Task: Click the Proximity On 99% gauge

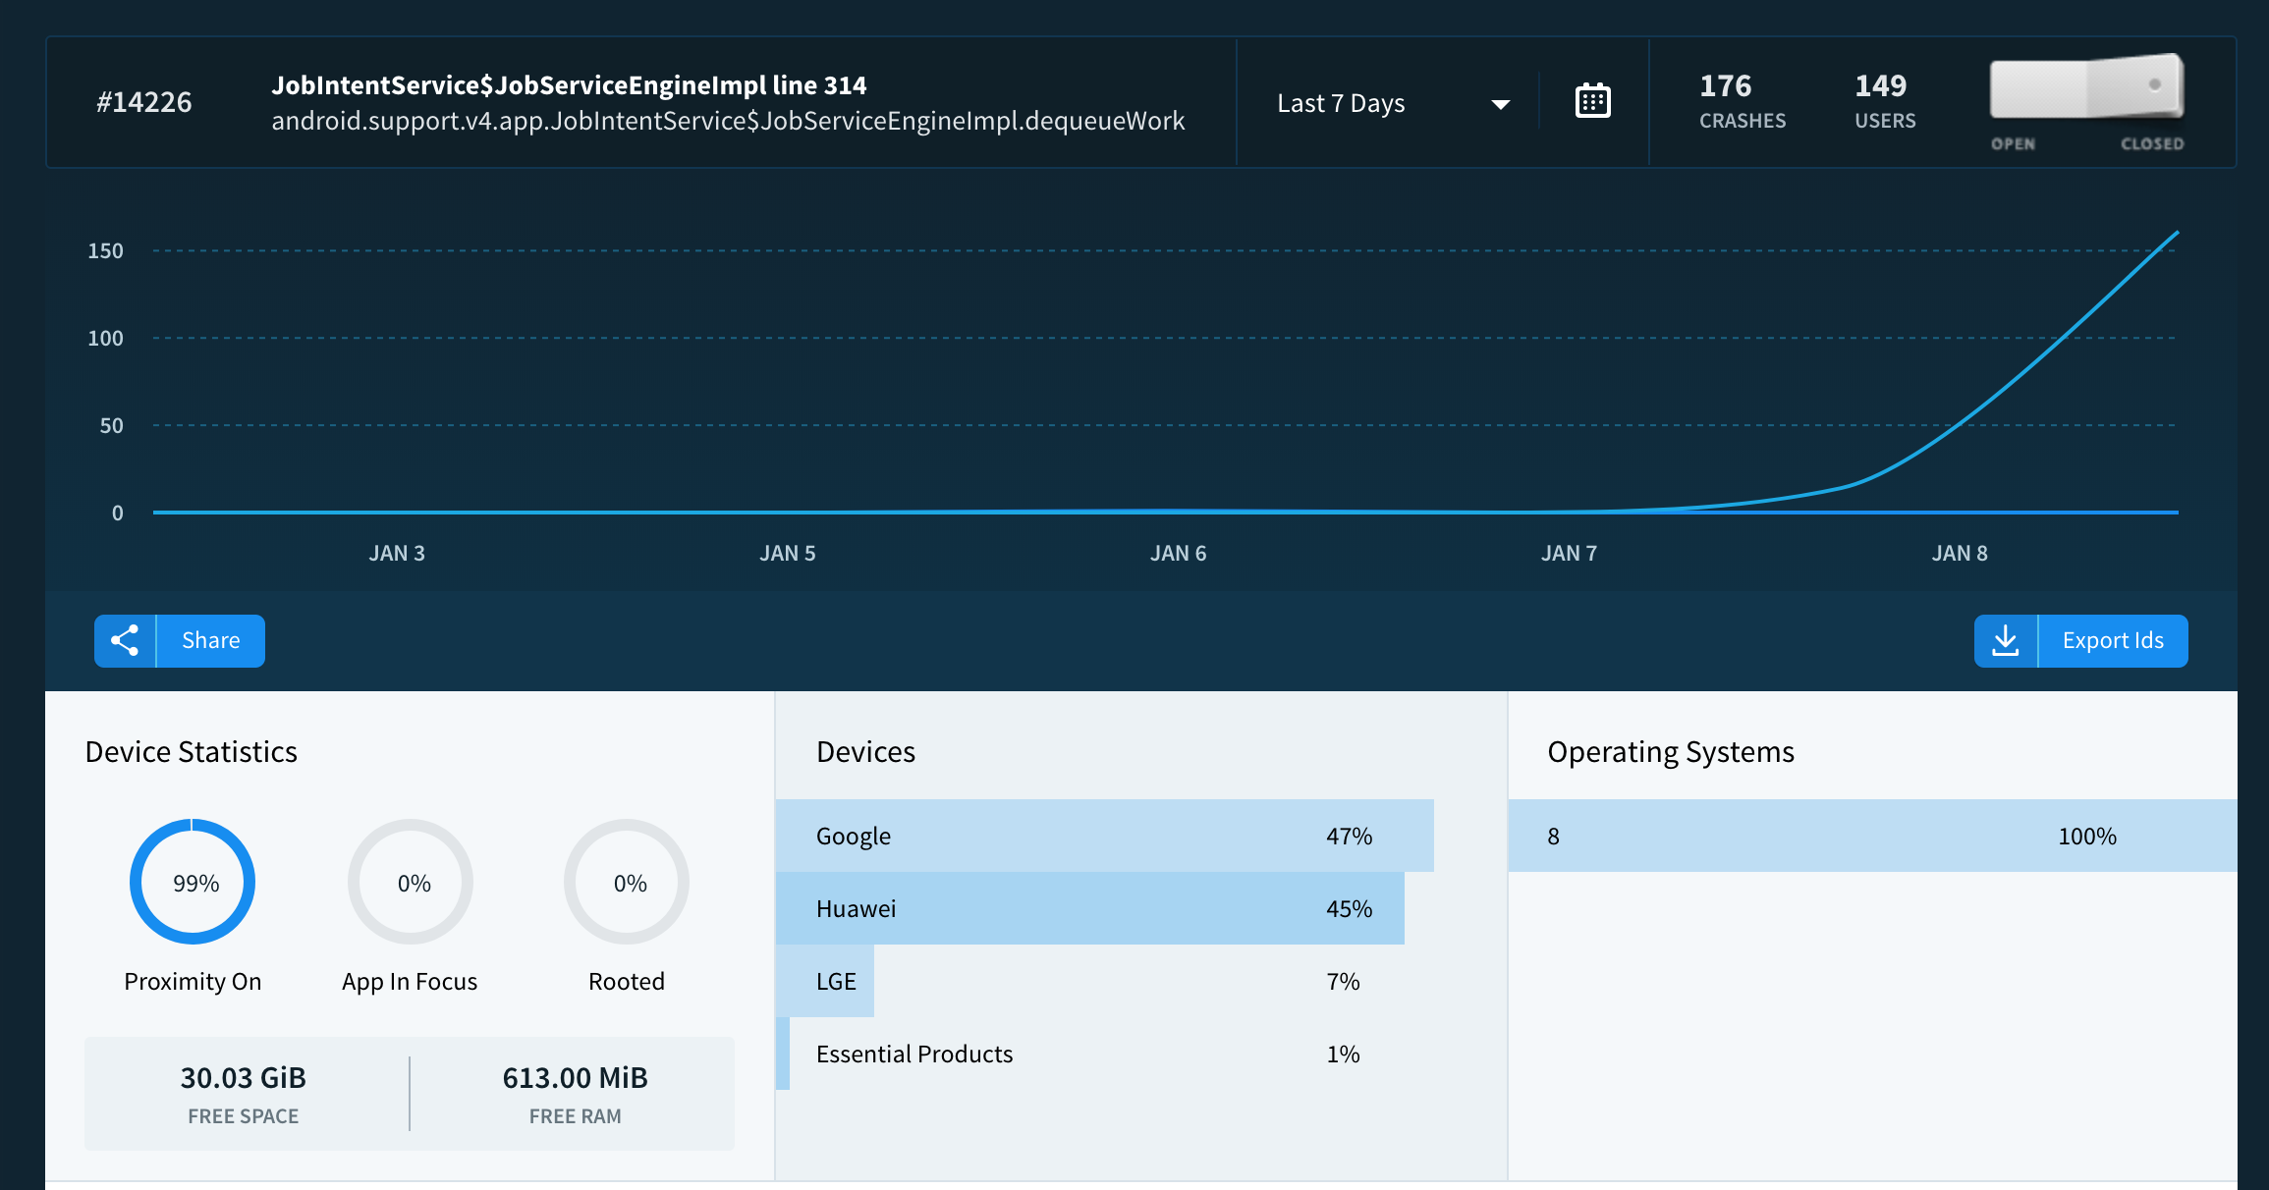Action: [193, 882]
